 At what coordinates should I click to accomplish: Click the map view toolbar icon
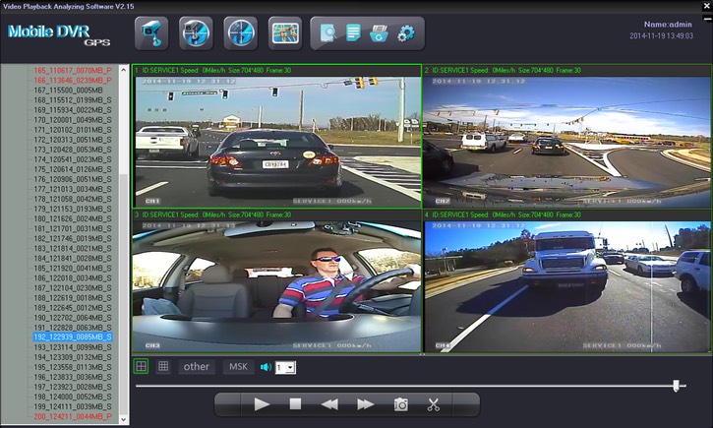point(285,32)
